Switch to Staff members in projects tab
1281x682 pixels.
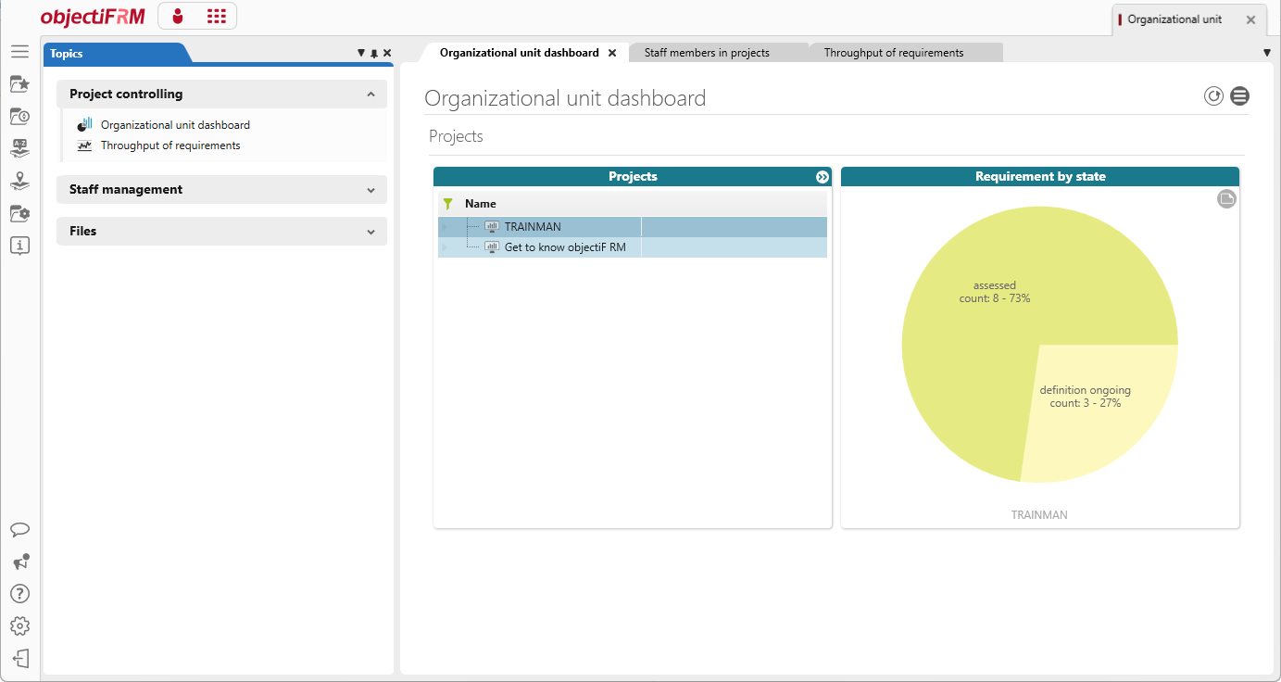pyautogui.click(x=707, y=53)
